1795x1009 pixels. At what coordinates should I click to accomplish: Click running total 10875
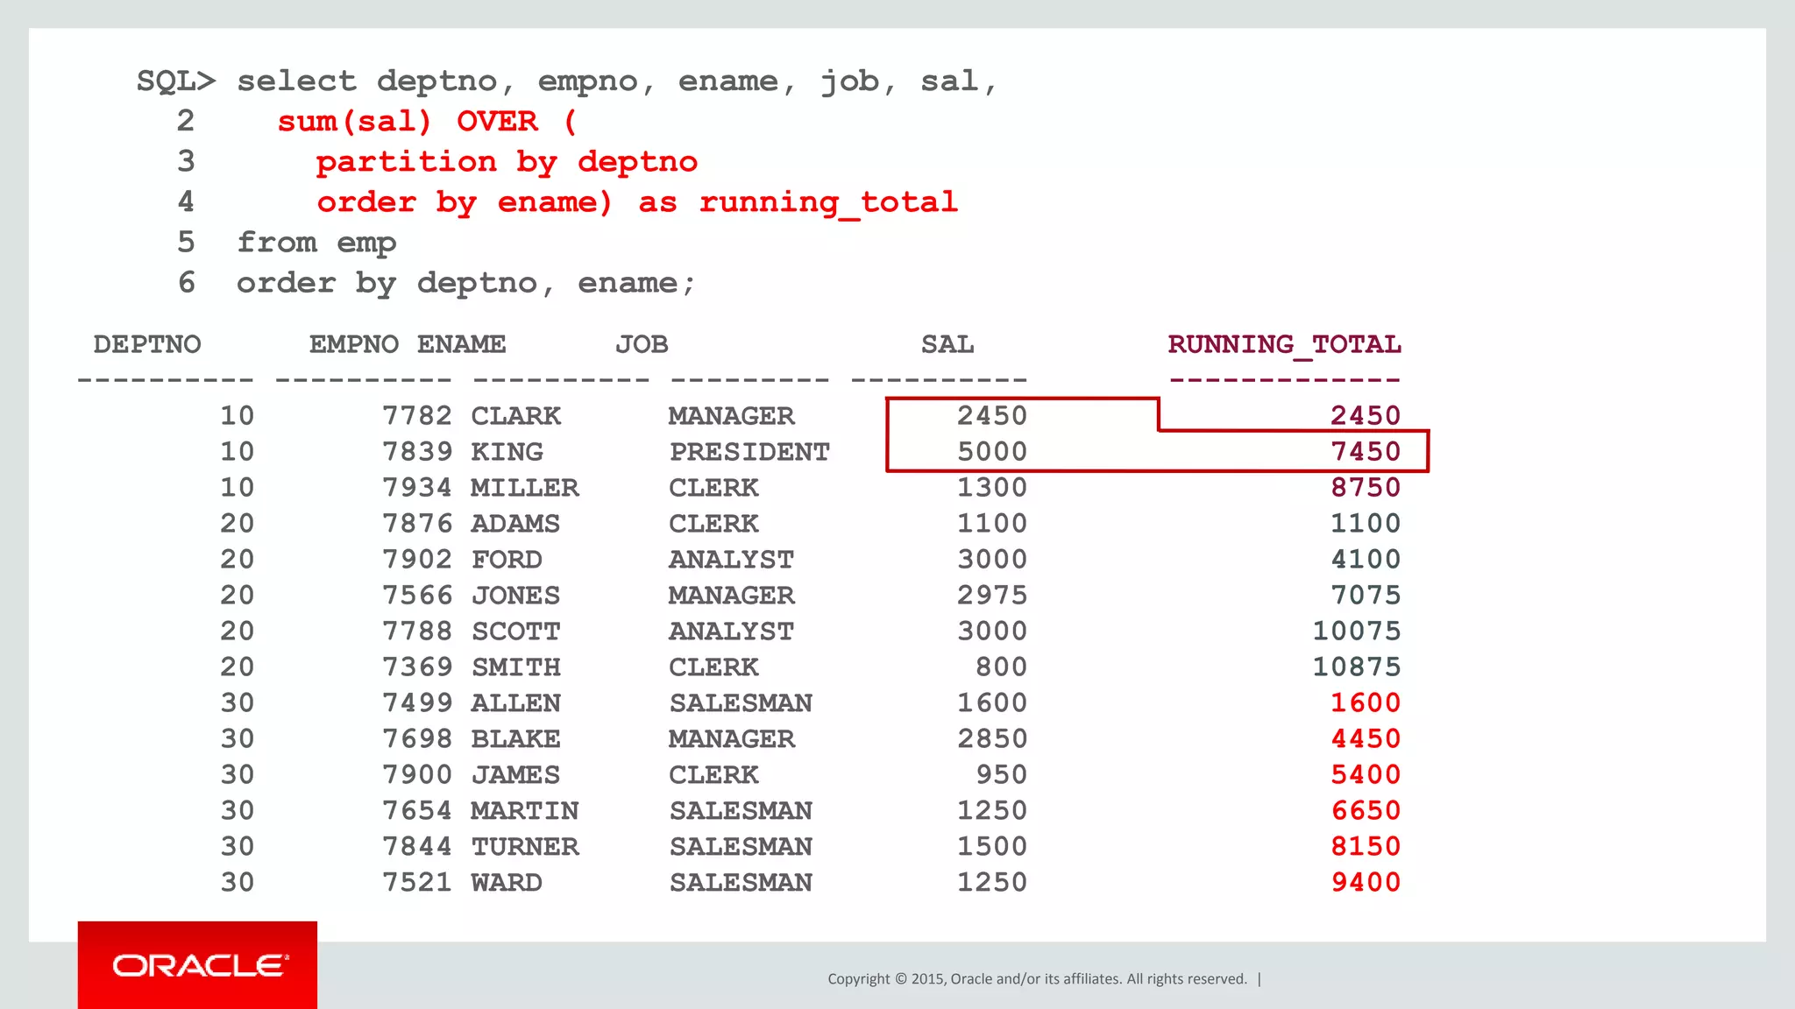(x=1357, y=667)
